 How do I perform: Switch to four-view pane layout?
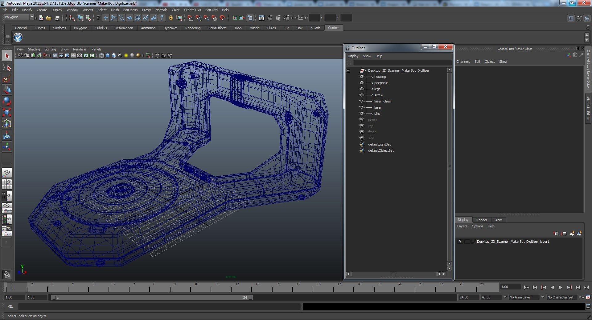click(7, 184)
